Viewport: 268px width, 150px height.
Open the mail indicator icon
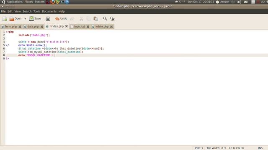coord(246,2)
